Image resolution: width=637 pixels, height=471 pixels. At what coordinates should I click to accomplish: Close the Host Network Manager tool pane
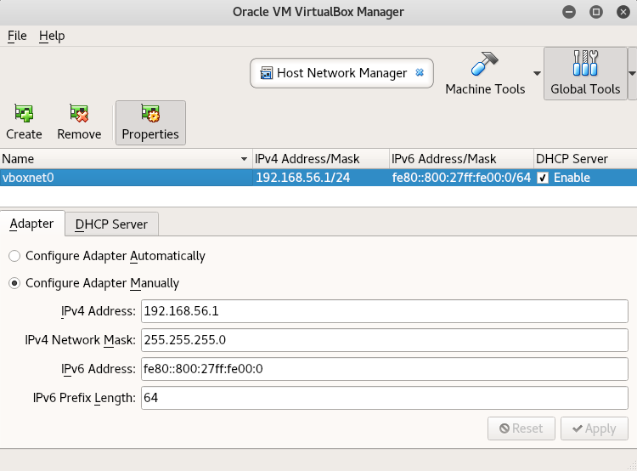(x=420, y=73)
